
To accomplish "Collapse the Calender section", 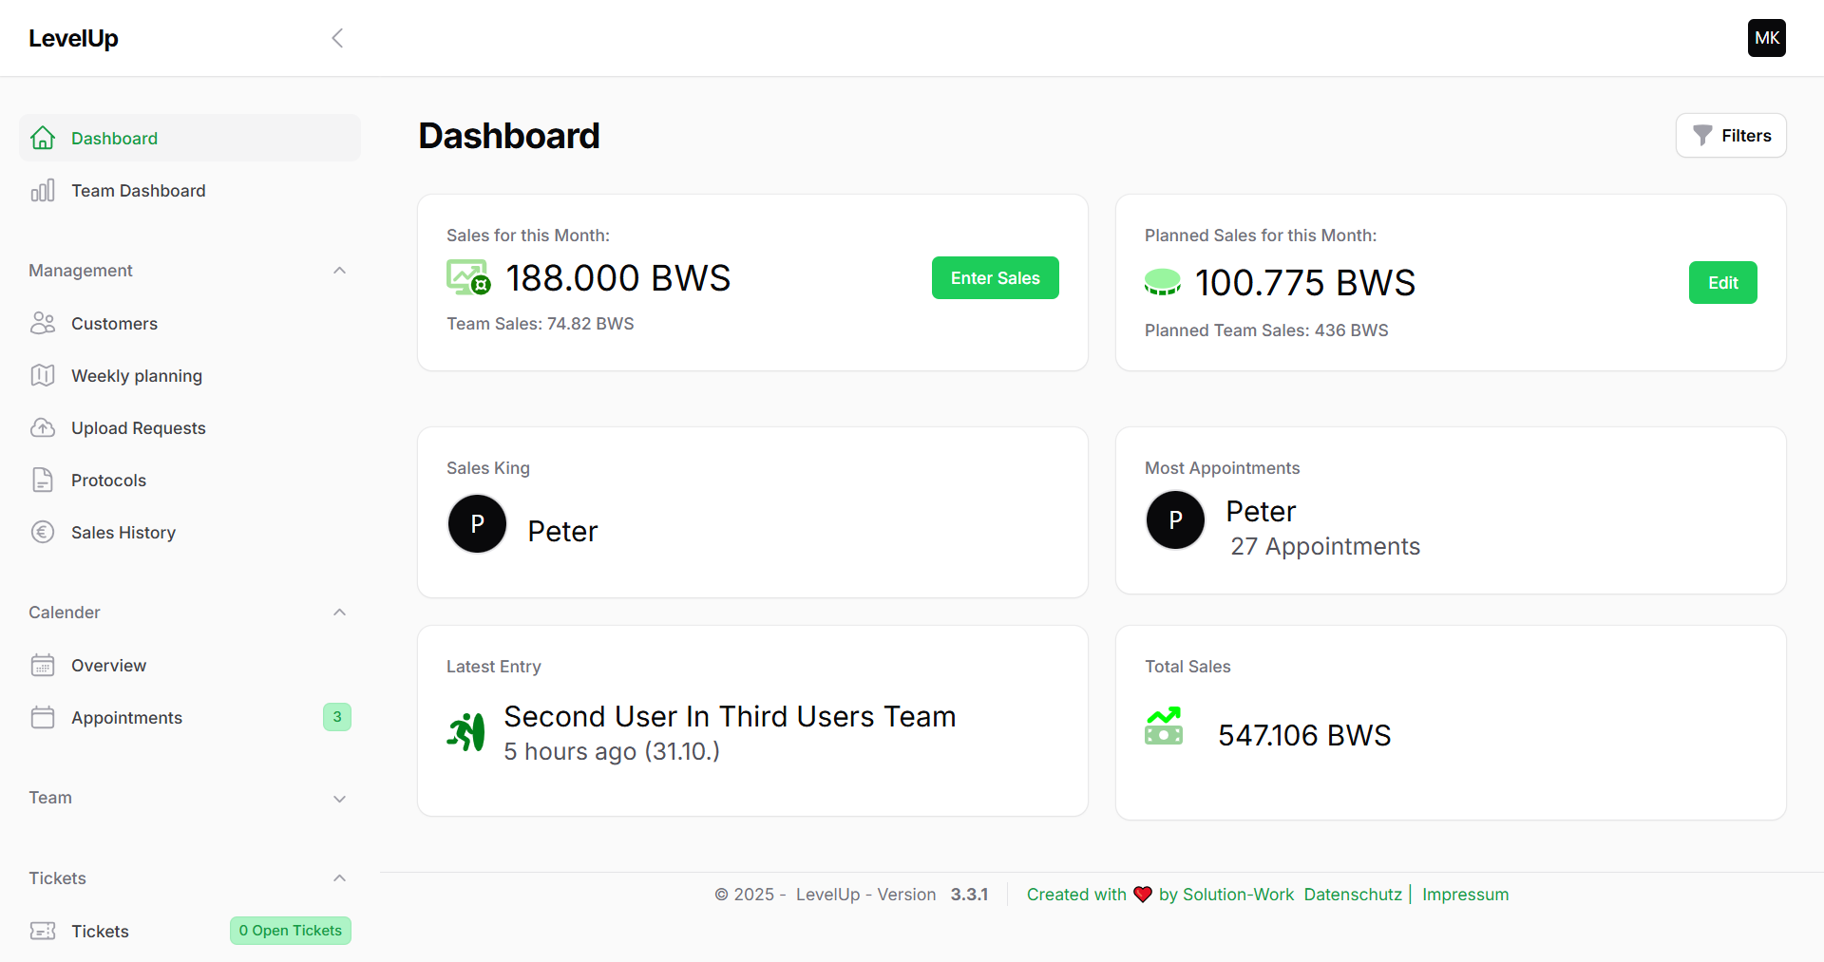I will pyautogui.click(x=339, y=613).
